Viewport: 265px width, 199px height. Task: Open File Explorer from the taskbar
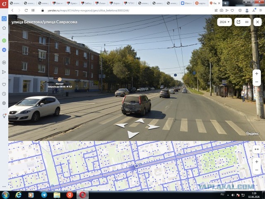click(57, 195)
